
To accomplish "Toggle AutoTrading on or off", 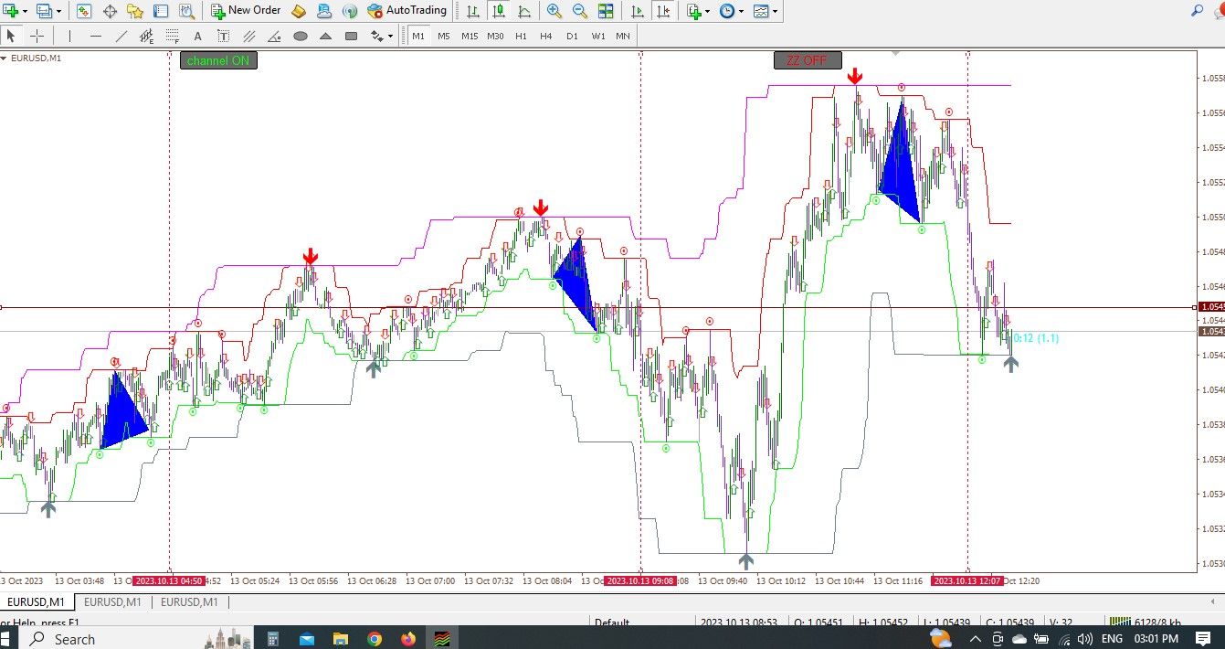I will [x=407, y=11].
